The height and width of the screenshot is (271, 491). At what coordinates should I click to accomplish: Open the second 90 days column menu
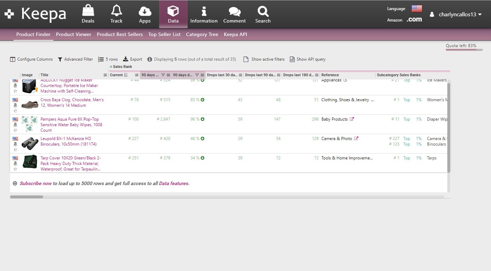click(x=203, y=75)
